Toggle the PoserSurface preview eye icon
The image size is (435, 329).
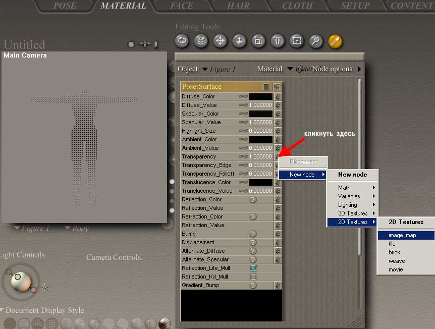(x=277, y=87)
